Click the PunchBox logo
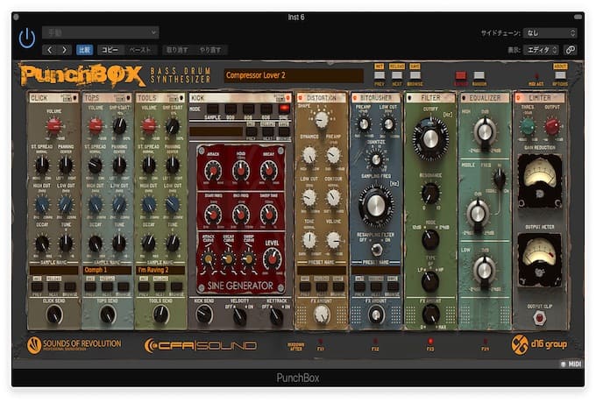The height and width of the screenshot is (403, 596). click(82, 75)
